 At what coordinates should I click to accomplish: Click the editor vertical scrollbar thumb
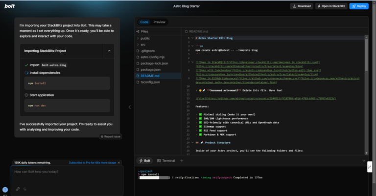tap(366, 55)
